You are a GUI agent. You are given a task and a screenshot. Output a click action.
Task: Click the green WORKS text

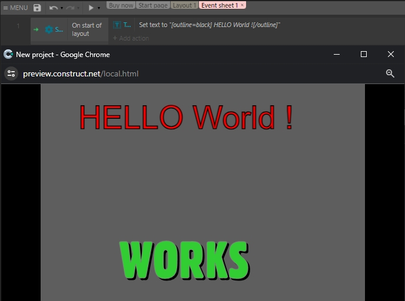click(x=184, y=260)
